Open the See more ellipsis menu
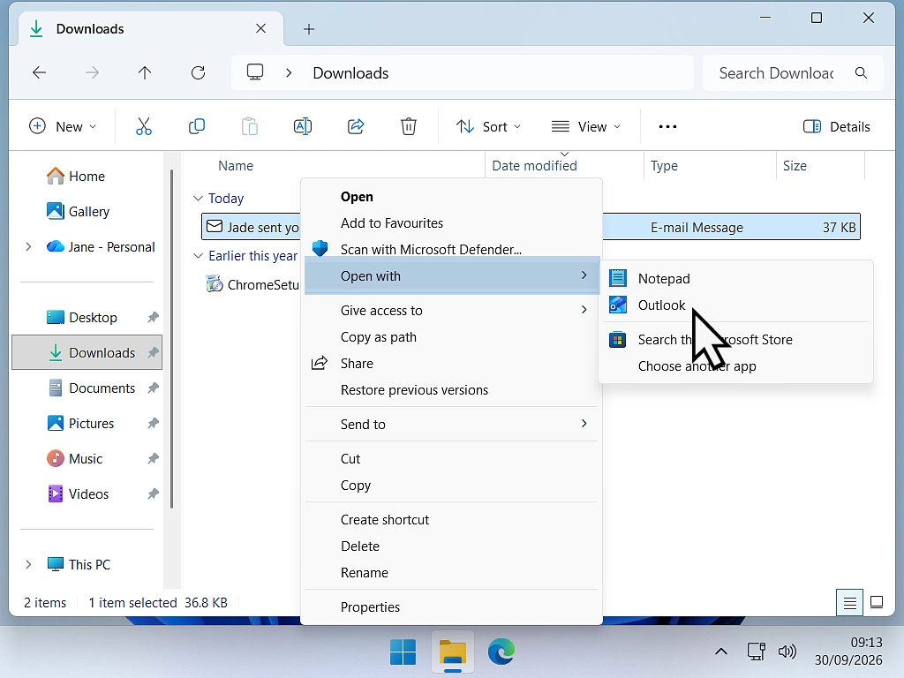The height and width of the screenshot is (678, 904). pyautogui.click(x=667, y=127)
